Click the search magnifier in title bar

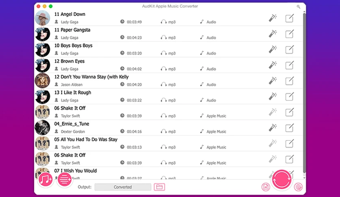coord(299,7)
